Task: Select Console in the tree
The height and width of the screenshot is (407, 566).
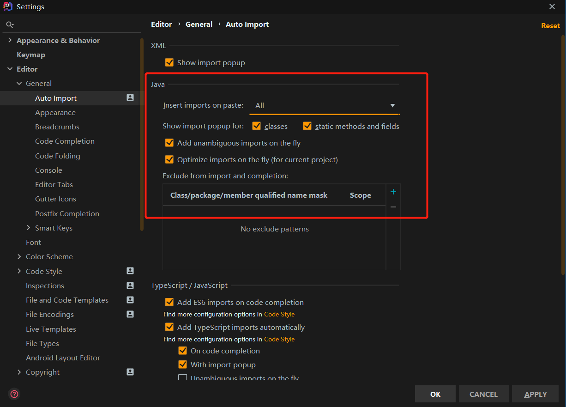Action: pyautogui.click(x=48, y=170)
